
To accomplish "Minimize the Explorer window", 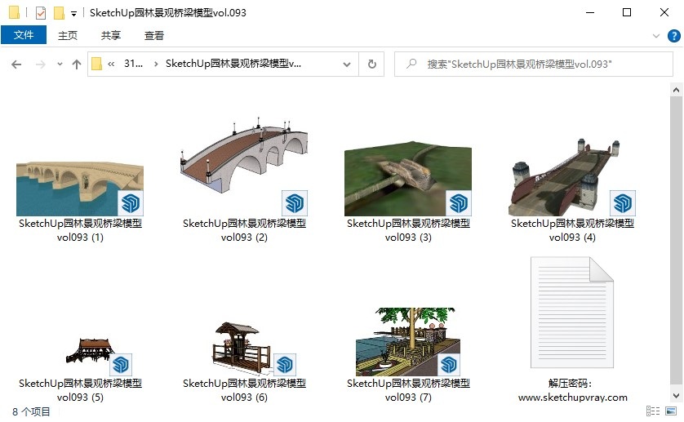I will 590,13.
